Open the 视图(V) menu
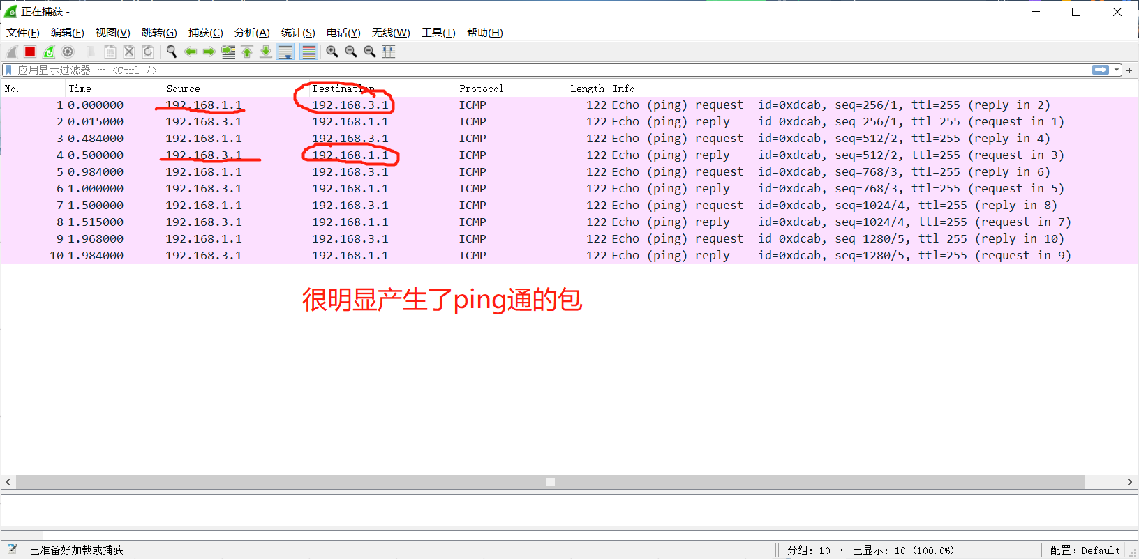1139x559 pixels. 113,32
